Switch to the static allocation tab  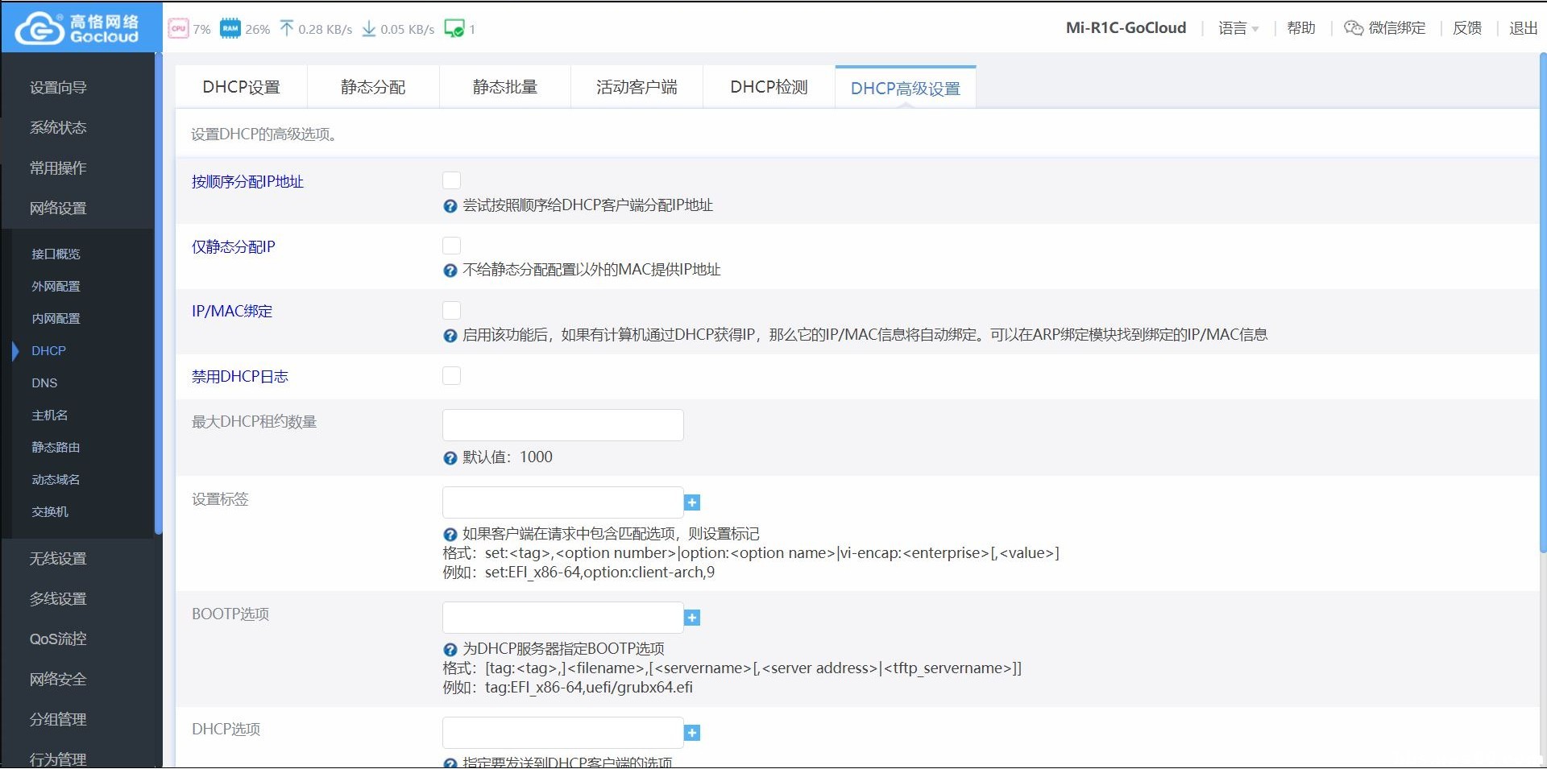tap(373, 87)
